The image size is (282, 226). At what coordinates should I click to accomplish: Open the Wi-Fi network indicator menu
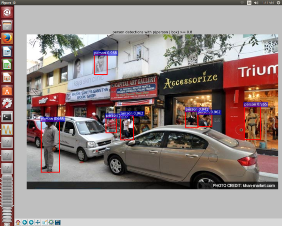[x=243, y=3]
